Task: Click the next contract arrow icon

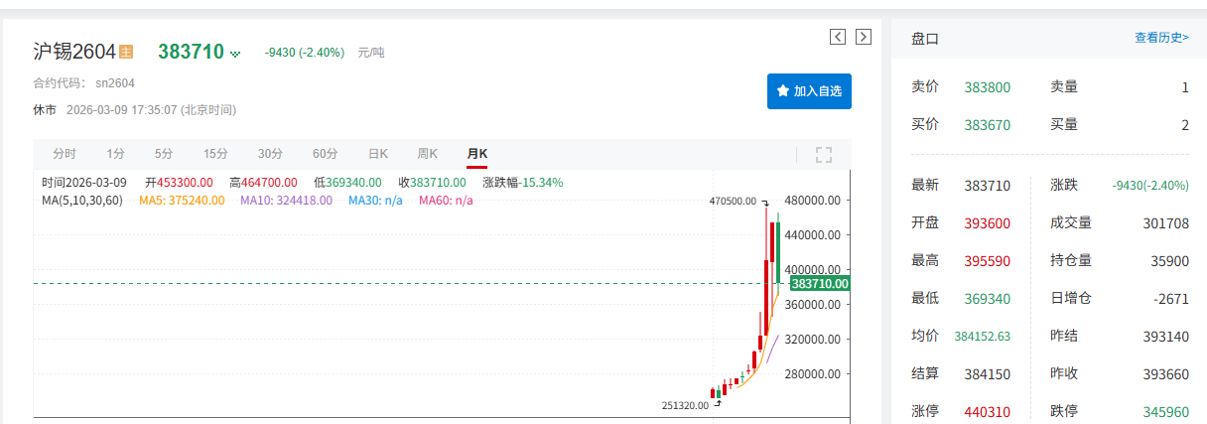Action: pyautogui.click(x=863, y=37)
